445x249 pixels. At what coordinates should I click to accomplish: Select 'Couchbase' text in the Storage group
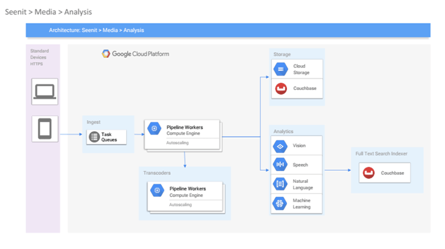point(305,88)
